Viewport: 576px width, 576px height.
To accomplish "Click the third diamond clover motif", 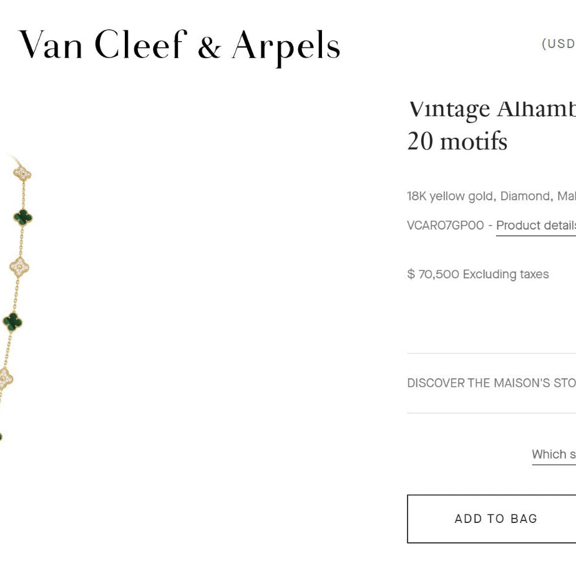I will (x=5, y=378).
